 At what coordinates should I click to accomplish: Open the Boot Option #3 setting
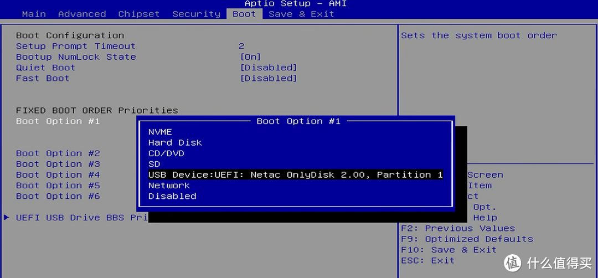tap(58, 164)
